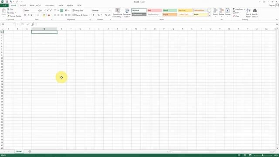
Task: Click the Increase Font Size icon
Action: coord(48,10)
